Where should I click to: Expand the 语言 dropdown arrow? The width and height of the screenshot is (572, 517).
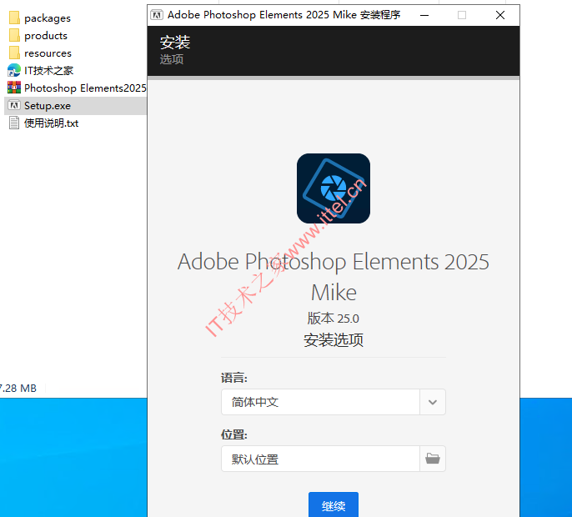433,402
